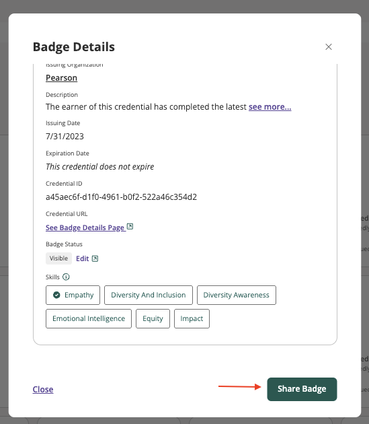Click the credential ID a45aec6f value
Screen dimensions: 369x424
(x=121, y=197)
